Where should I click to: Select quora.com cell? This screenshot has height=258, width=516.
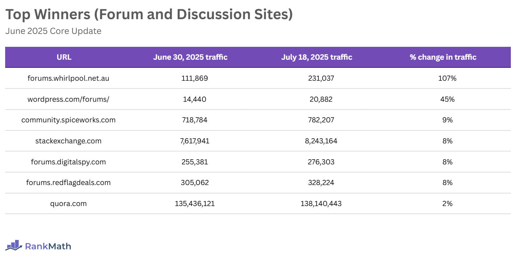click(69, 203)
